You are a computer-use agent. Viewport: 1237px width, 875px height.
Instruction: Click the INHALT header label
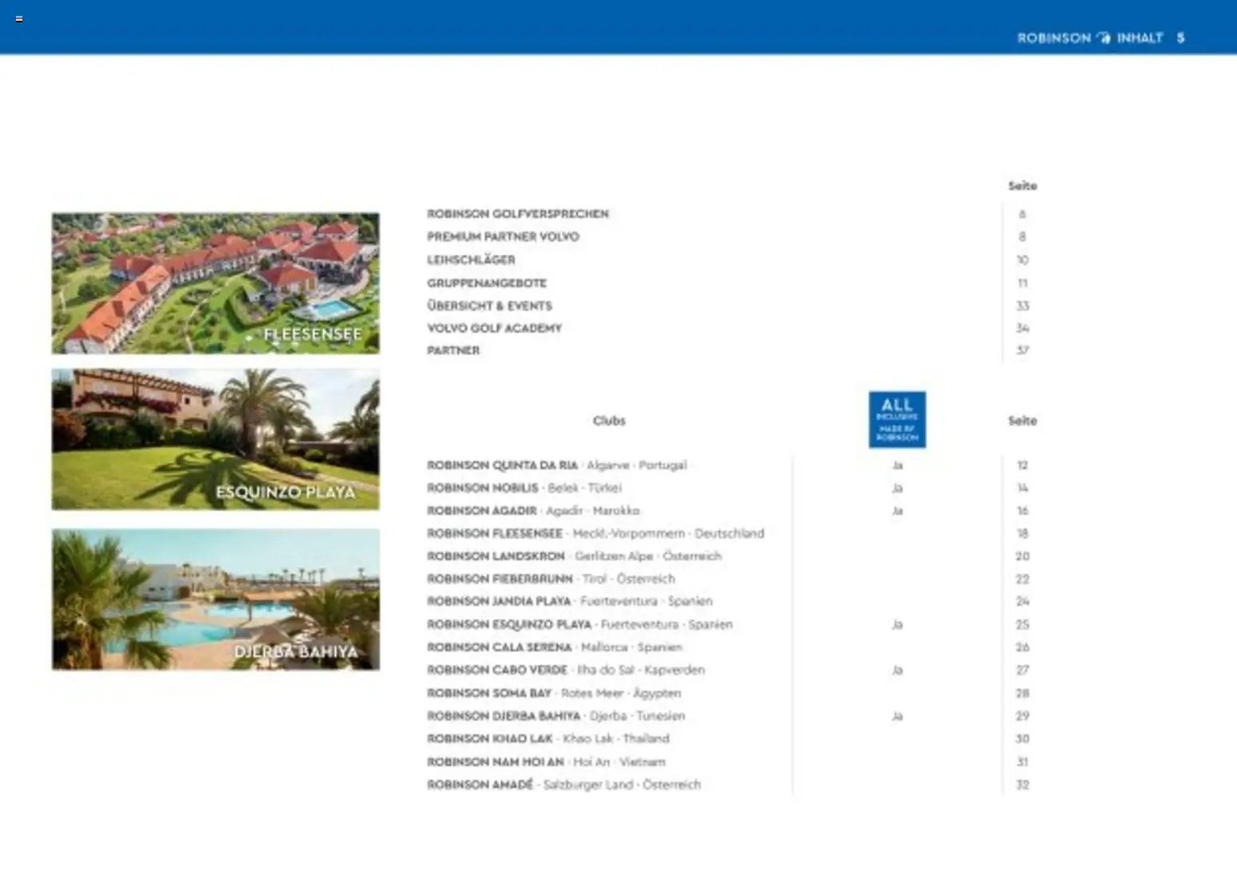[x=1140, y=38]
